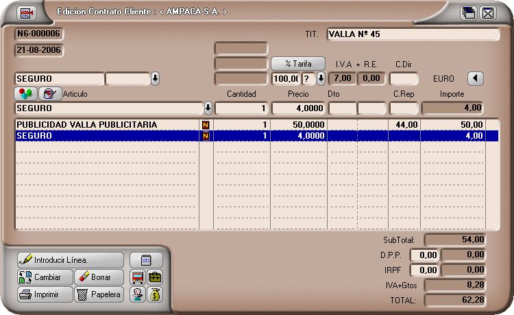Expand the dropdown next to top SEGURO field

[155, 78]
